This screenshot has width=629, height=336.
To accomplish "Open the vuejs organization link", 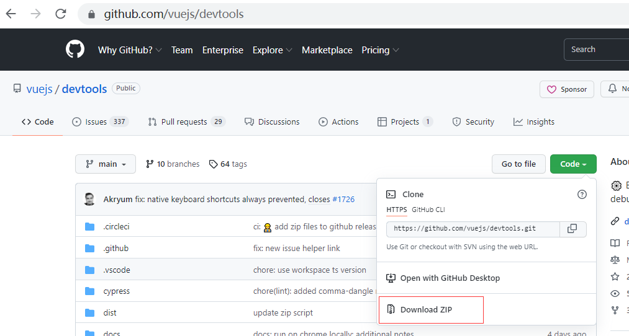I will [x=39, y=89].
